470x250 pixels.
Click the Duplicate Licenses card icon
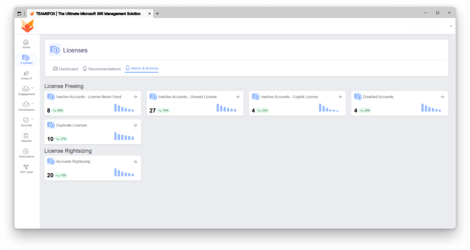point(51,125)
